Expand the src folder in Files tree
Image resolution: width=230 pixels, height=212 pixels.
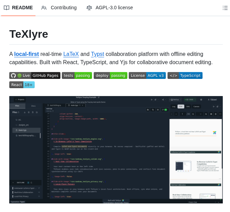[20, 120]
